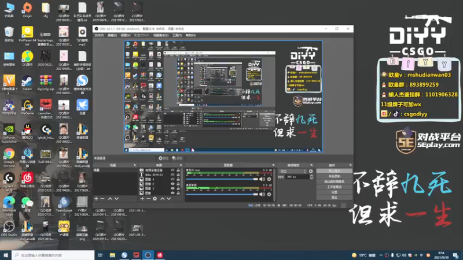Viewport: 463px width, 260px height.
Task: Mute the Desktop Audio speaker icon in the mixer
Action: pos(262,194)
